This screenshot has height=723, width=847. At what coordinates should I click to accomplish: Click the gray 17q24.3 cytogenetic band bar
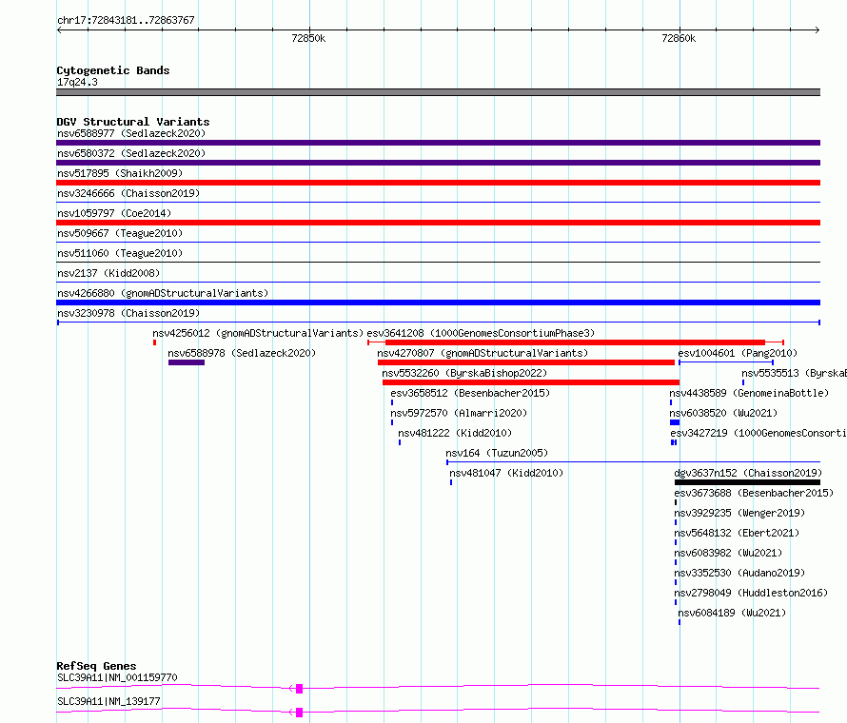[438, 92]
